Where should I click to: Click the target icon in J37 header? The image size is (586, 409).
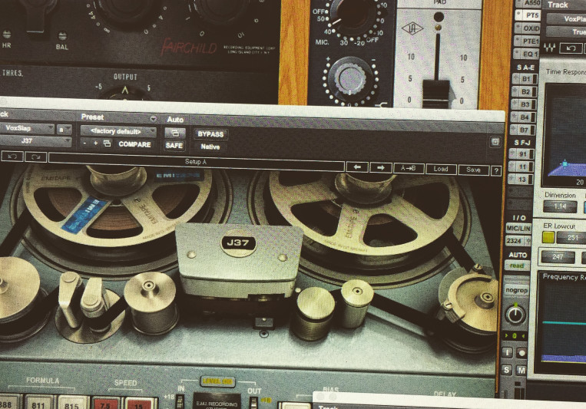495,141
